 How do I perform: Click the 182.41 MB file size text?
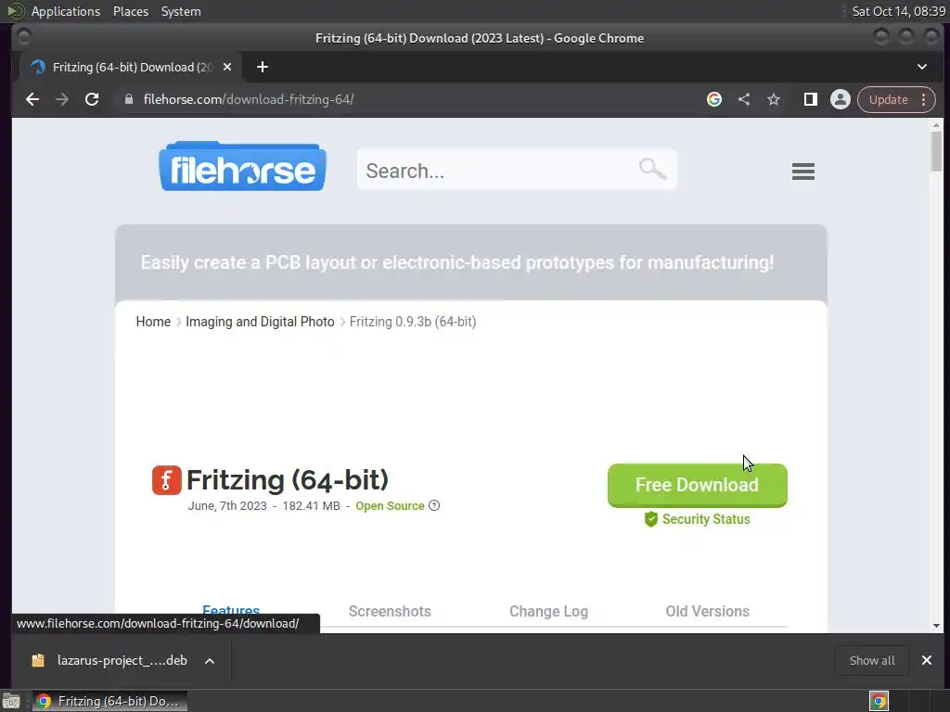312,506
